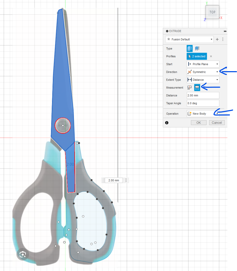Choose Half Length measurement option
Image resolution: width=237 pixels, height=271 pixels.
(190, 88)
